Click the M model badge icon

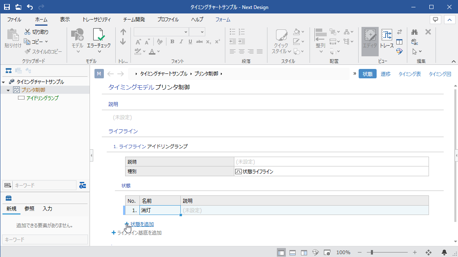tap(99, 74)
